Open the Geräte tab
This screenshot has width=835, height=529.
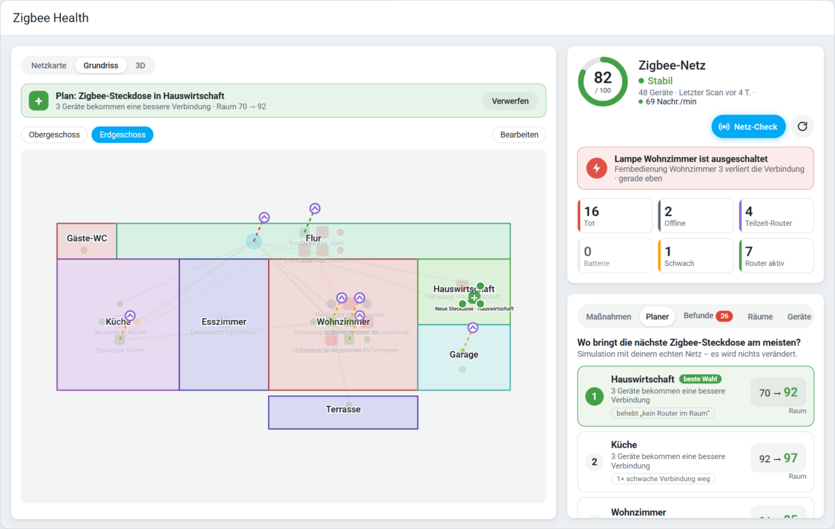tap(799, 317)
